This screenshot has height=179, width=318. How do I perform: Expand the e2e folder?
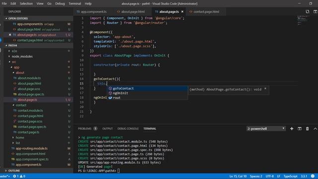[14, 51]
